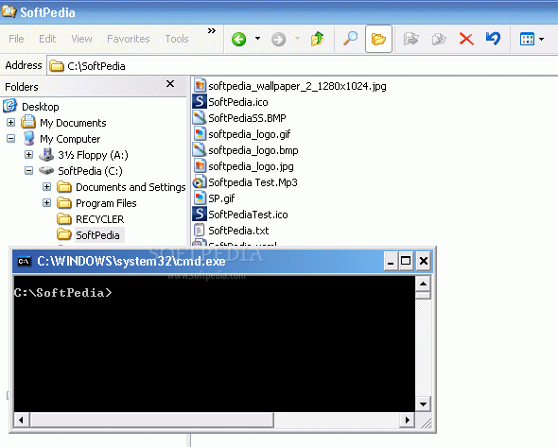Collapse the My Computer tree node
558x447 pixels.
point(11,139)
